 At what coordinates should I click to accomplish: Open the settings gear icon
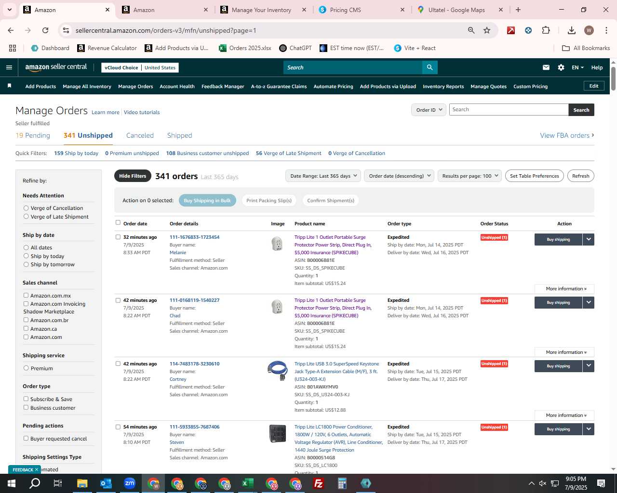[x=561, y=67]
